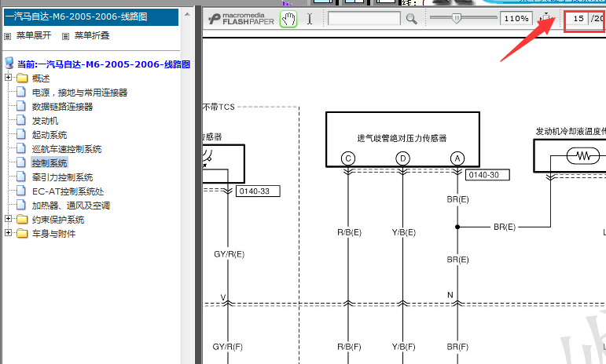Viewport: 606px width, 364px height.
Task: Open 加热器、通风及空调 page
Action: pos(71,206)
